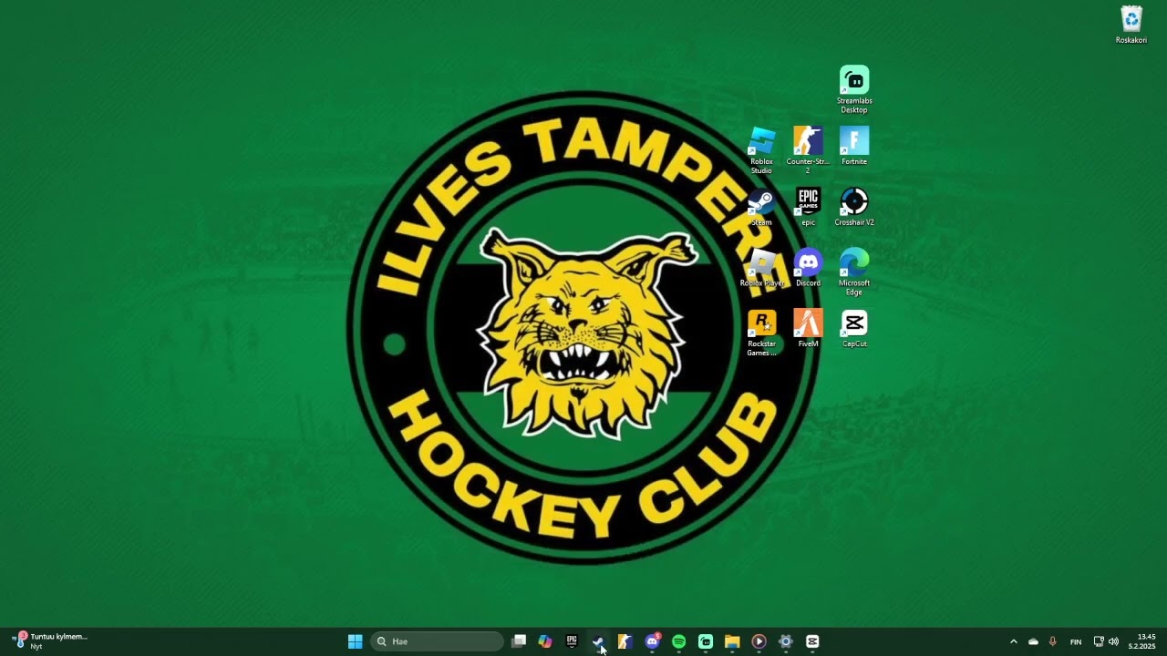Expand the hidden system tray icons
The image size is (1167, 656).
coord(1013,641)
